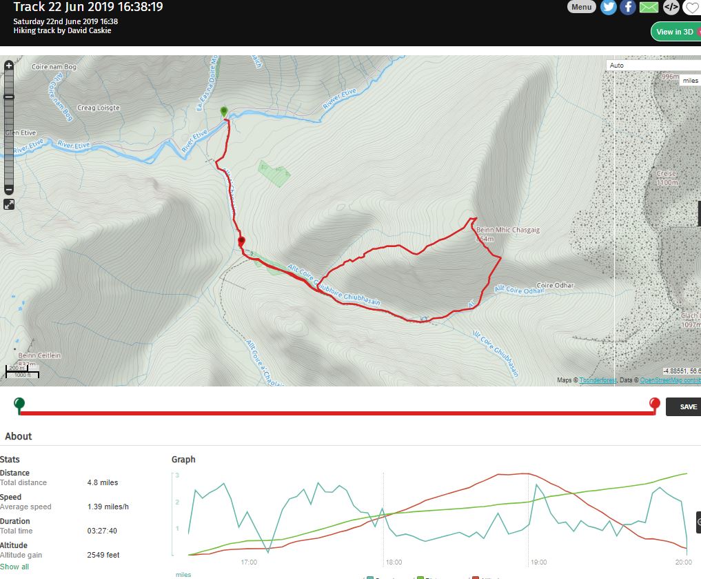Viewport: 701px width, 579px height.
Task: Share the track on Twitter
Action: pos(608,8)
